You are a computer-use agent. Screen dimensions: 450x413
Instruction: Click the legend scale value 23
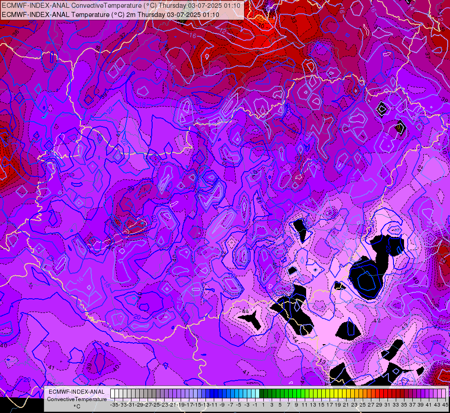point(354,405)
